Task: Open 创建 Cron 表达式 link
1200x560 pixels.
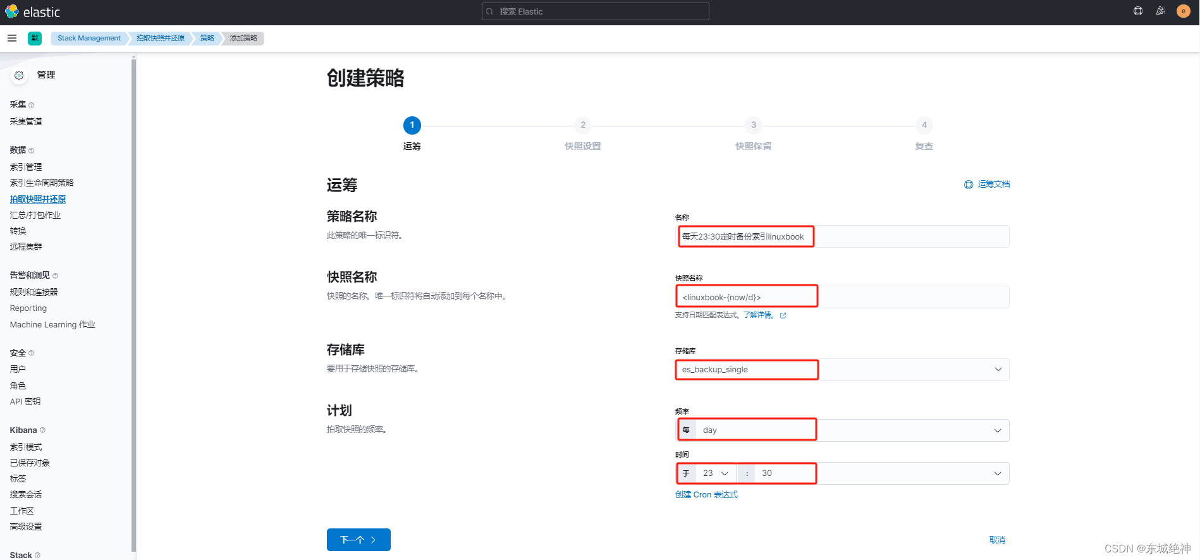Action: click(706, 495)
